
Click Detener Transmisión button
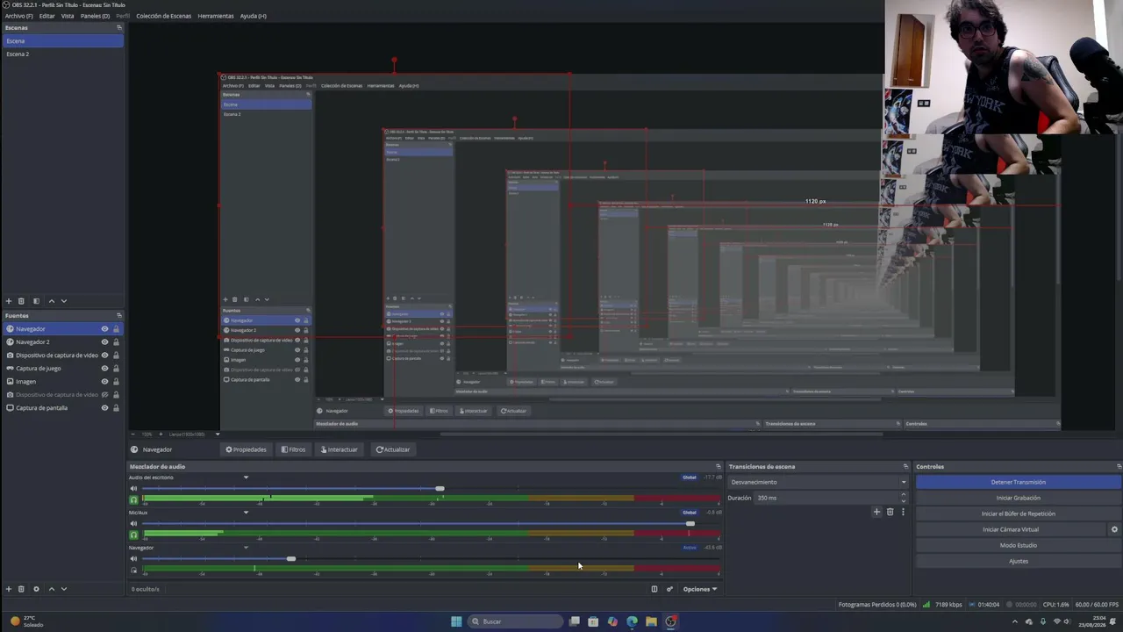[x=1019, y=482]
